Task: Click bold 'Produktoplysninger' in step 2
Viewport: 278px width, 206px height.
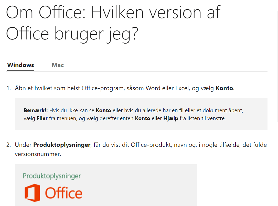Action: point(62,145)
